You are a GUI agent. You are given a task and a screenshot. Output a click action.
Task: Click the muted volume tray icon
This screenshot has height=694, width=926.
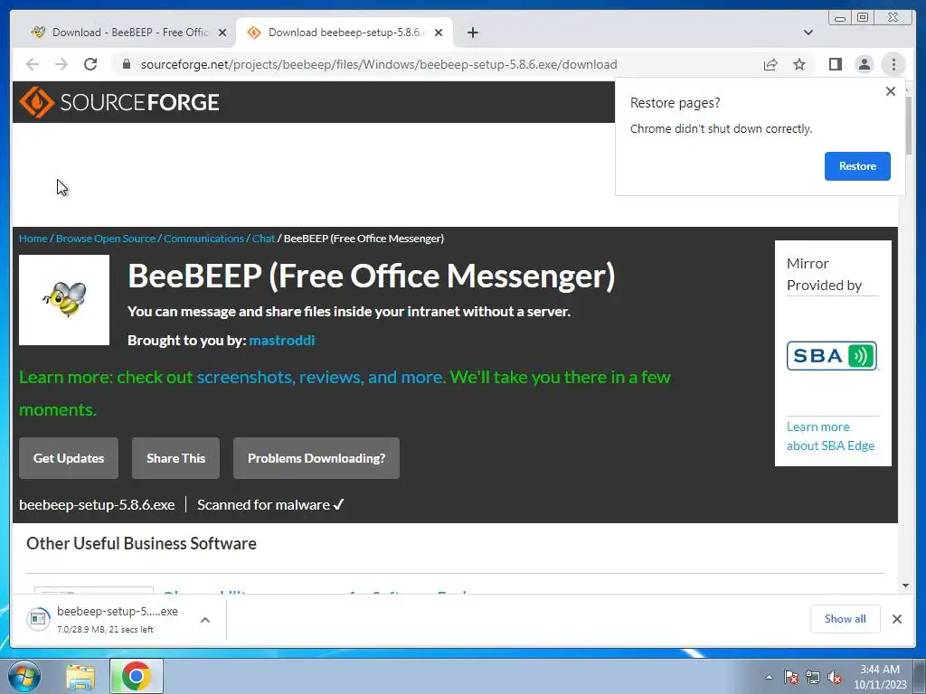coord(835,677)
